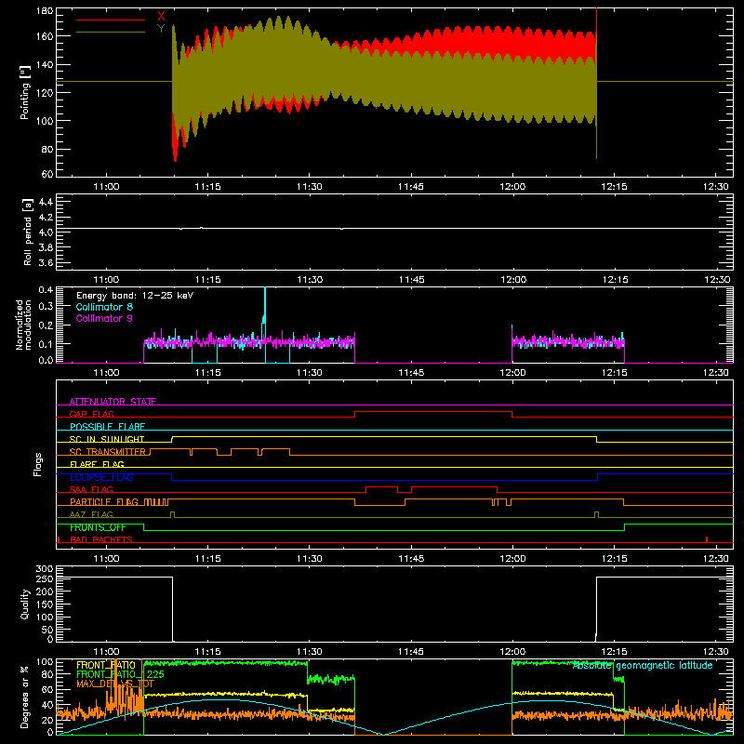This screenshot has height=744, width=744.
Task: Click the 250 tick on Quality axis
Action: pyautogui.click(x=45, y=578)
